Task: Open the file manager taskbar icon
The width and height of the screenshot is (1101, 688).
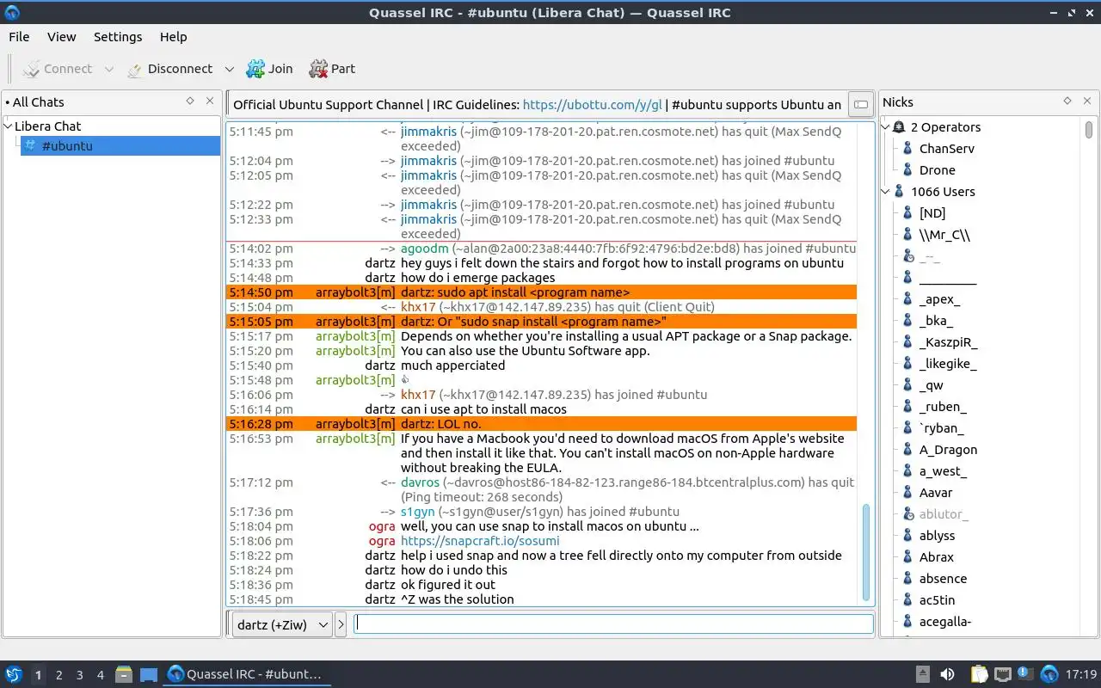Action: click(124, 674)
